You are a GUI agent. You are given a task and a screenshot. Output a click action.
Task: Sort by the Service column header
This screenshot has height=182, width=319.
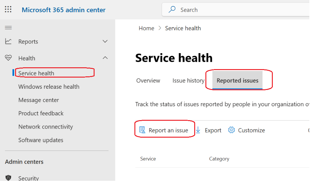pos(148,159)
